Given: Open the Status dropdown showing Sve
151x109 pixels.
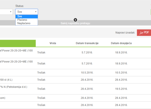Looking at the screenshot, I should [26, 12].
